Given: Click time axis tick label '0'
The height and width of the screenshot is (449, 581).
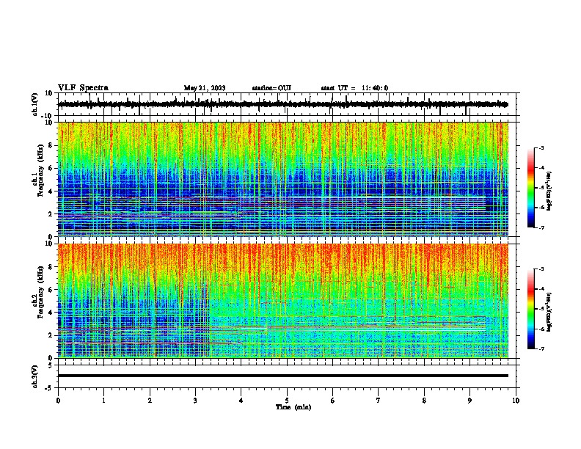Looking at the screenshot, I should point(58,401).
